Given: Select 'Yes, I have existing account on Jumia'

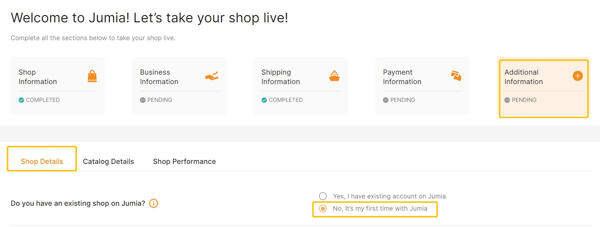Looking at the screenshot, I should click(x=323, y=196).
